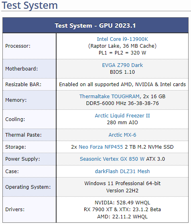Click the BIOS 1.10 text
This screenshot has height=224, width=191.
[x=122, y=72]
